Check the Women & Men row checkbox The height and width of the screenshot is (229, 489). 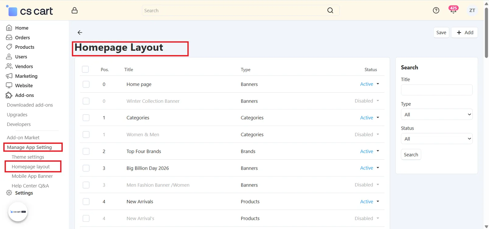86,135
